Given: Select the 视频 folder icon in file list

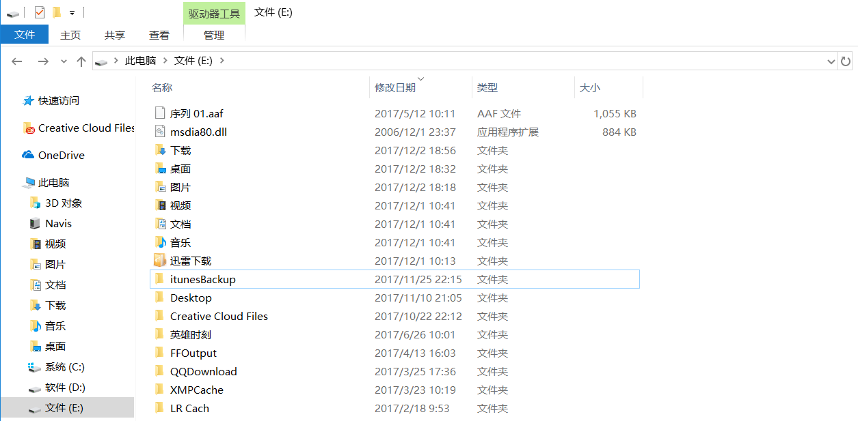Looking at the screenshot, I should pyautogui.click(x=160, y=205).
